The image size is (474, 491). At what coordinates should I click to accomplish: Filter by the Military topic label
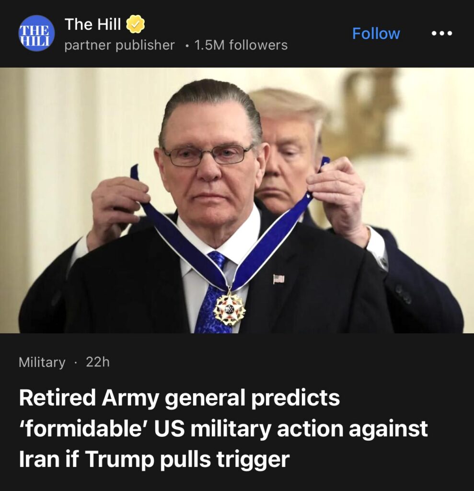42,362
